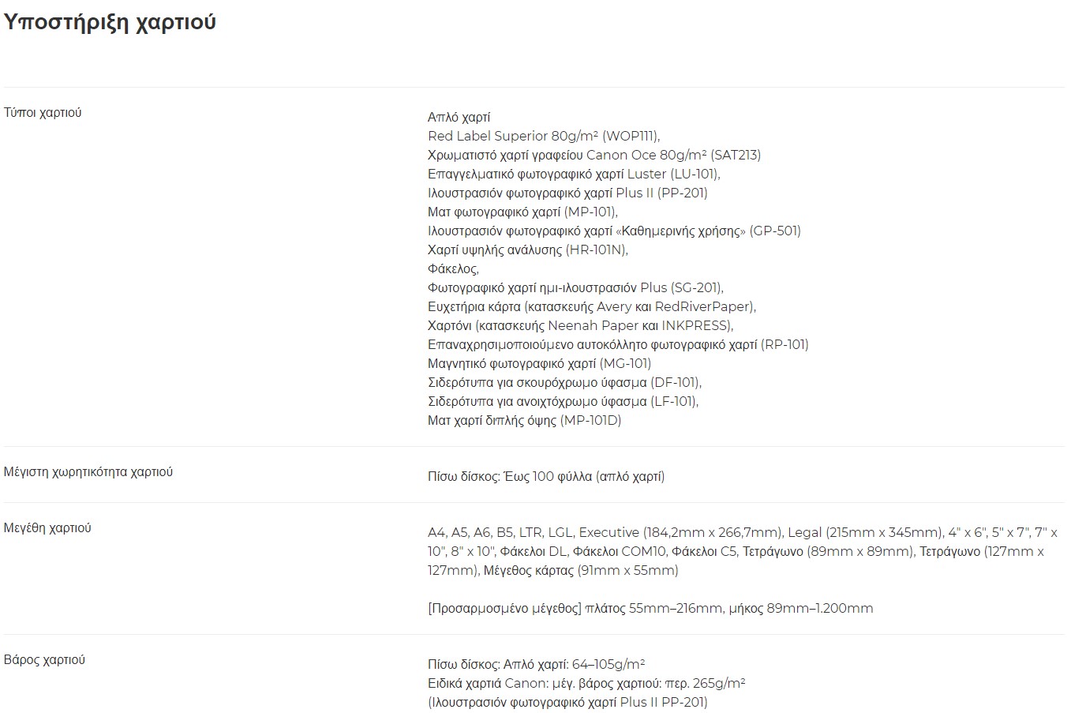Click the Canon Oce 80g/m² (SAT213) line
This screenshot has height=713, width=1071.
tap(594, 155)
